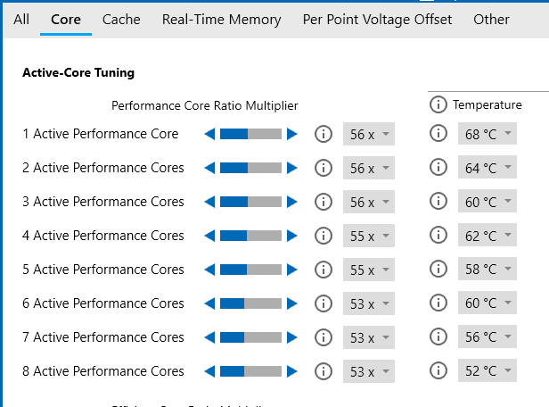Click info icon for 7 Active Performance Cores ratio
Screen dimensions: 549x407
point(324,337)
